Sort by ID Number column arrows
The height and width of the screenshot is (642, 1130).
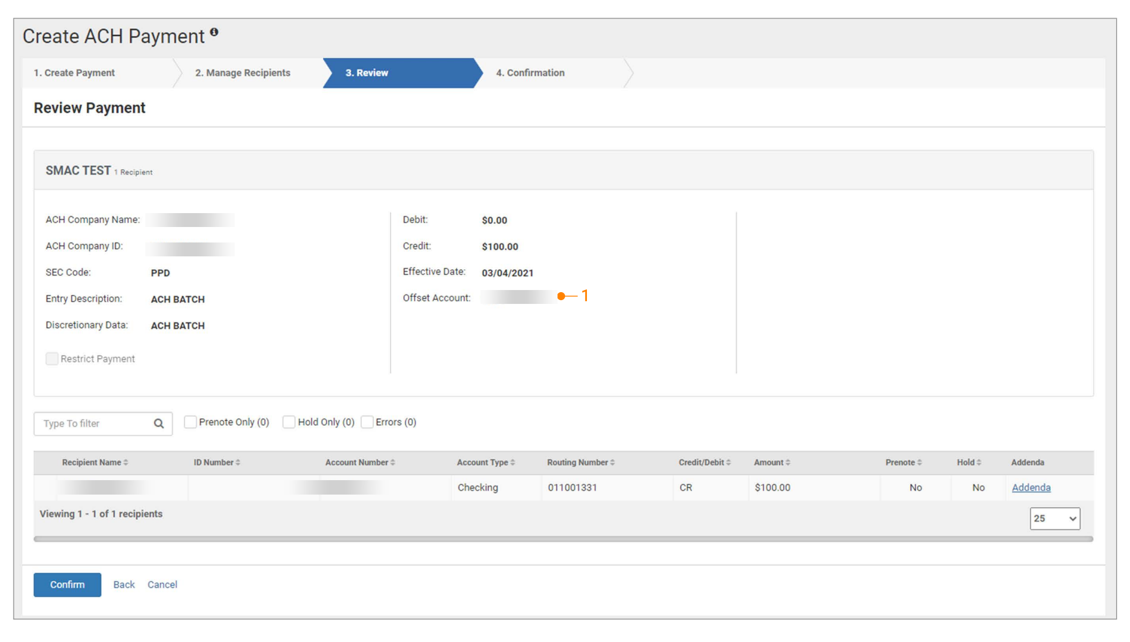(238, 463)
